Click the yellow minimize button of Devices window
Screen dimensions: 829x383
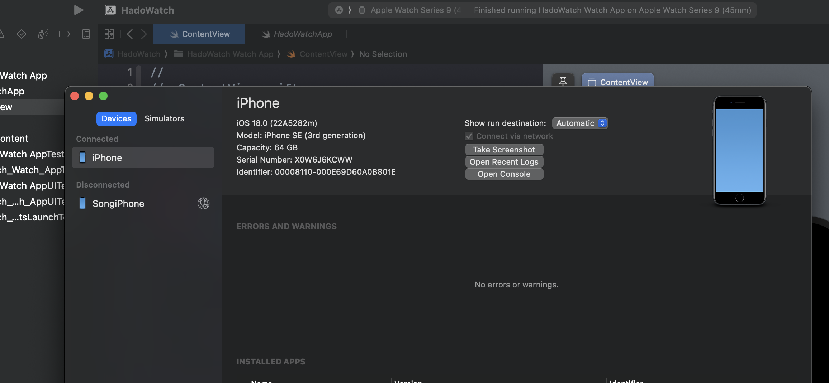point(89,96)
